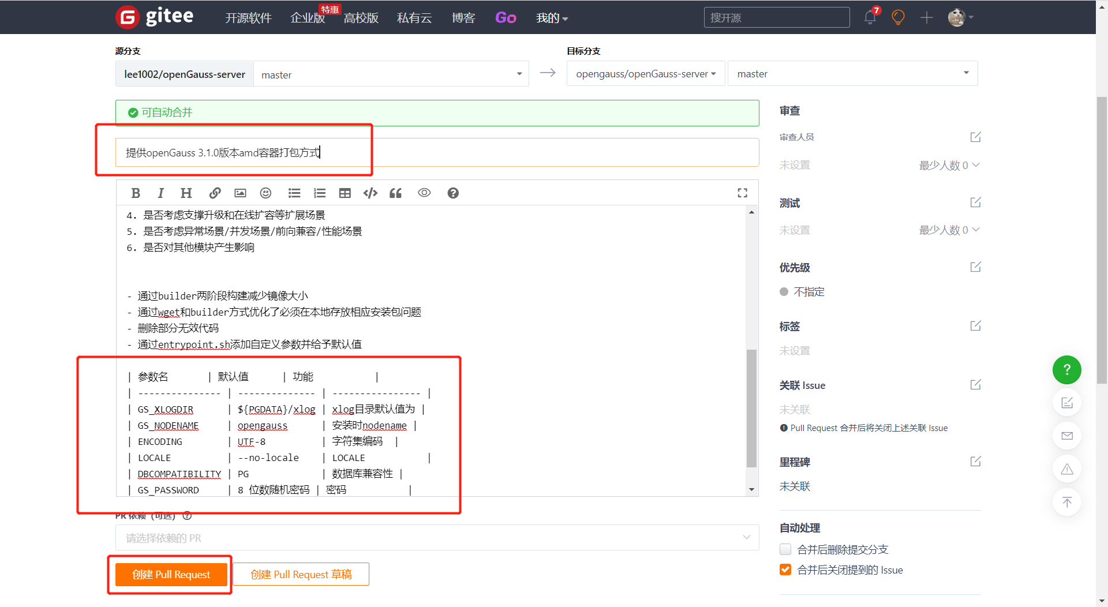Go to 开源软件 in navigation
1108x607 pixels.
click(x=248, y=18)
